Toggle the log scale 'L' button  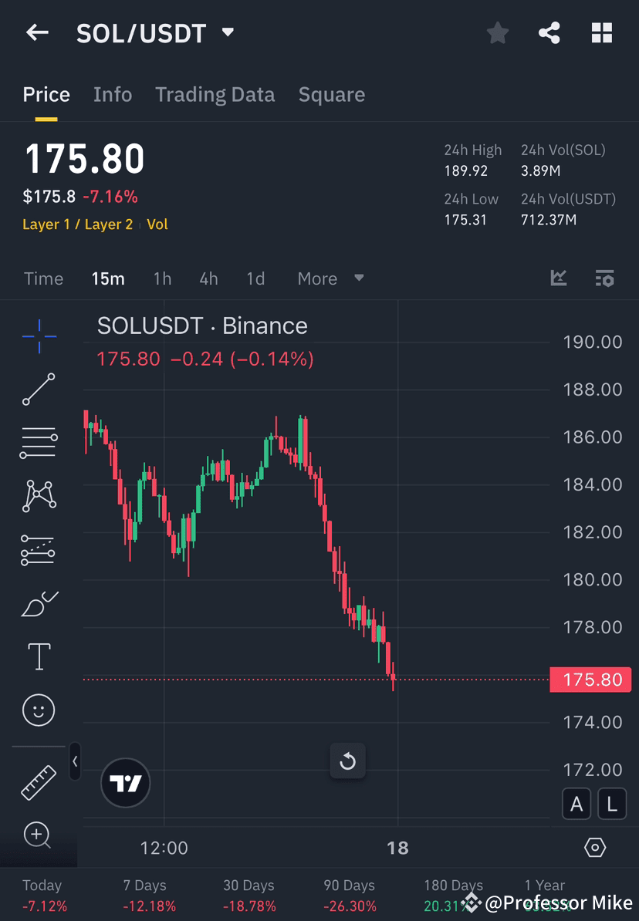(612, 804)
